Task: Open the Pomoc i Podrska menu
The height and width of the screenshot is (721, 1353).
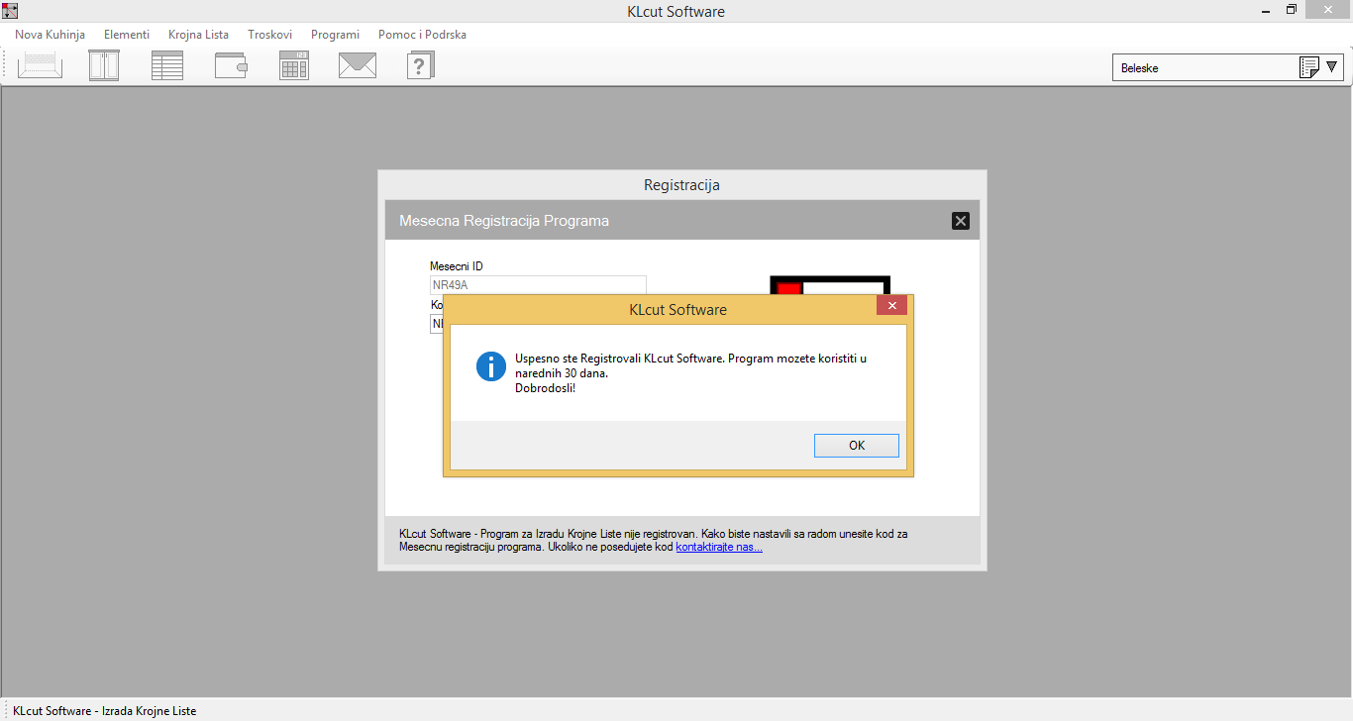Action: [422, 35]
